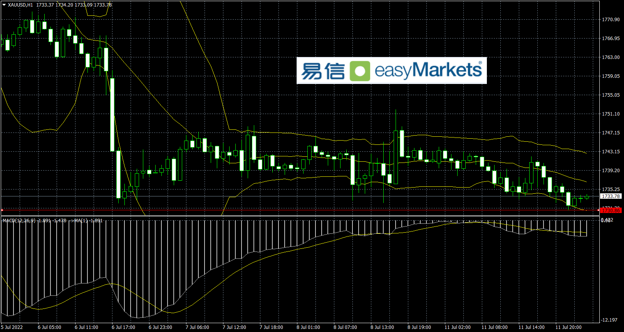Viewport: 624px width, 332px height.
Task: Click the 7 Jul 12:00 time label
Action: [x=234, y=327]
